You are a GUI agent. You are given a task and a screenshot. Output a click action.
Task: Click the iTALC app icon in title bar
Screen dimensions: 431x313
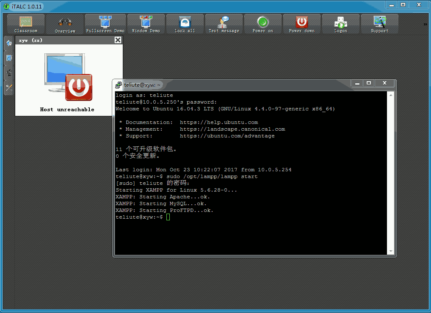[x=6, y=6]
